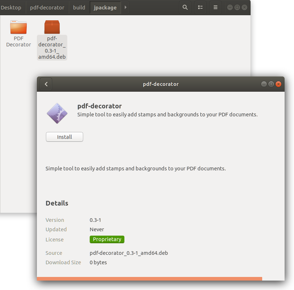Viewport: 294px width, 290px height.
Task: Switch view using the list view icon
Action: 200,7
